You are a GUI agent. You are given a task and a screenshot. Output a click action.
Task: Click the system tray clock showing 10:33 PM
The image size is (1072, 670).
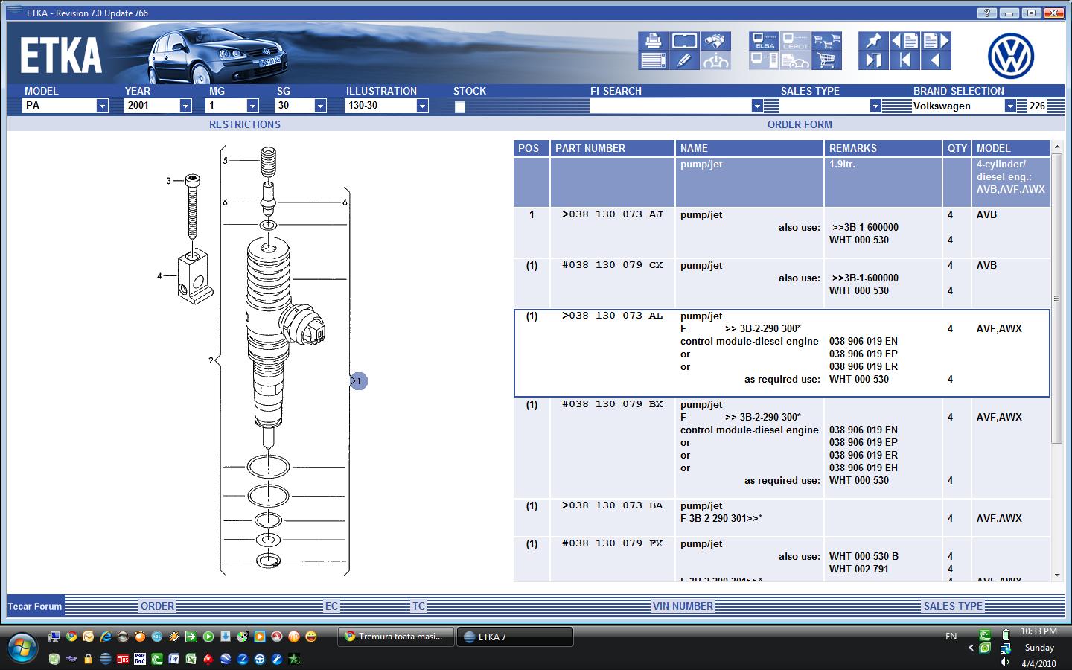tap(1038, 631)
